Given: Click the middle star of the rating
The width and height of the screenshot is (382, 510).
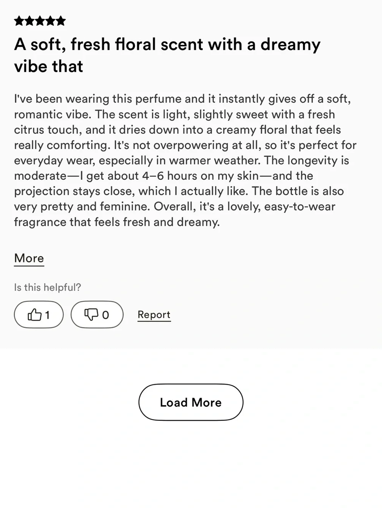Looking at the screenshot, I should coord(40,21).
